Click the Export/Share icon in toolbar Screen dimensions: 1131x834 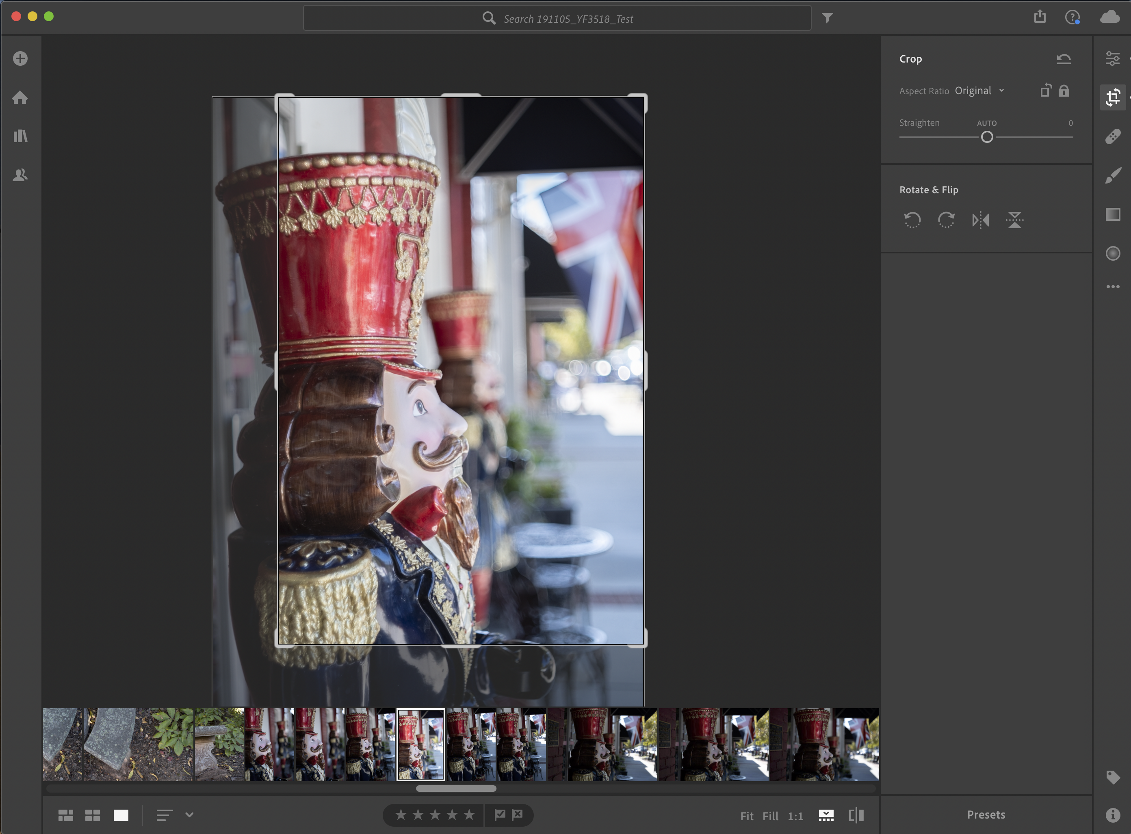pos(1040,17)
